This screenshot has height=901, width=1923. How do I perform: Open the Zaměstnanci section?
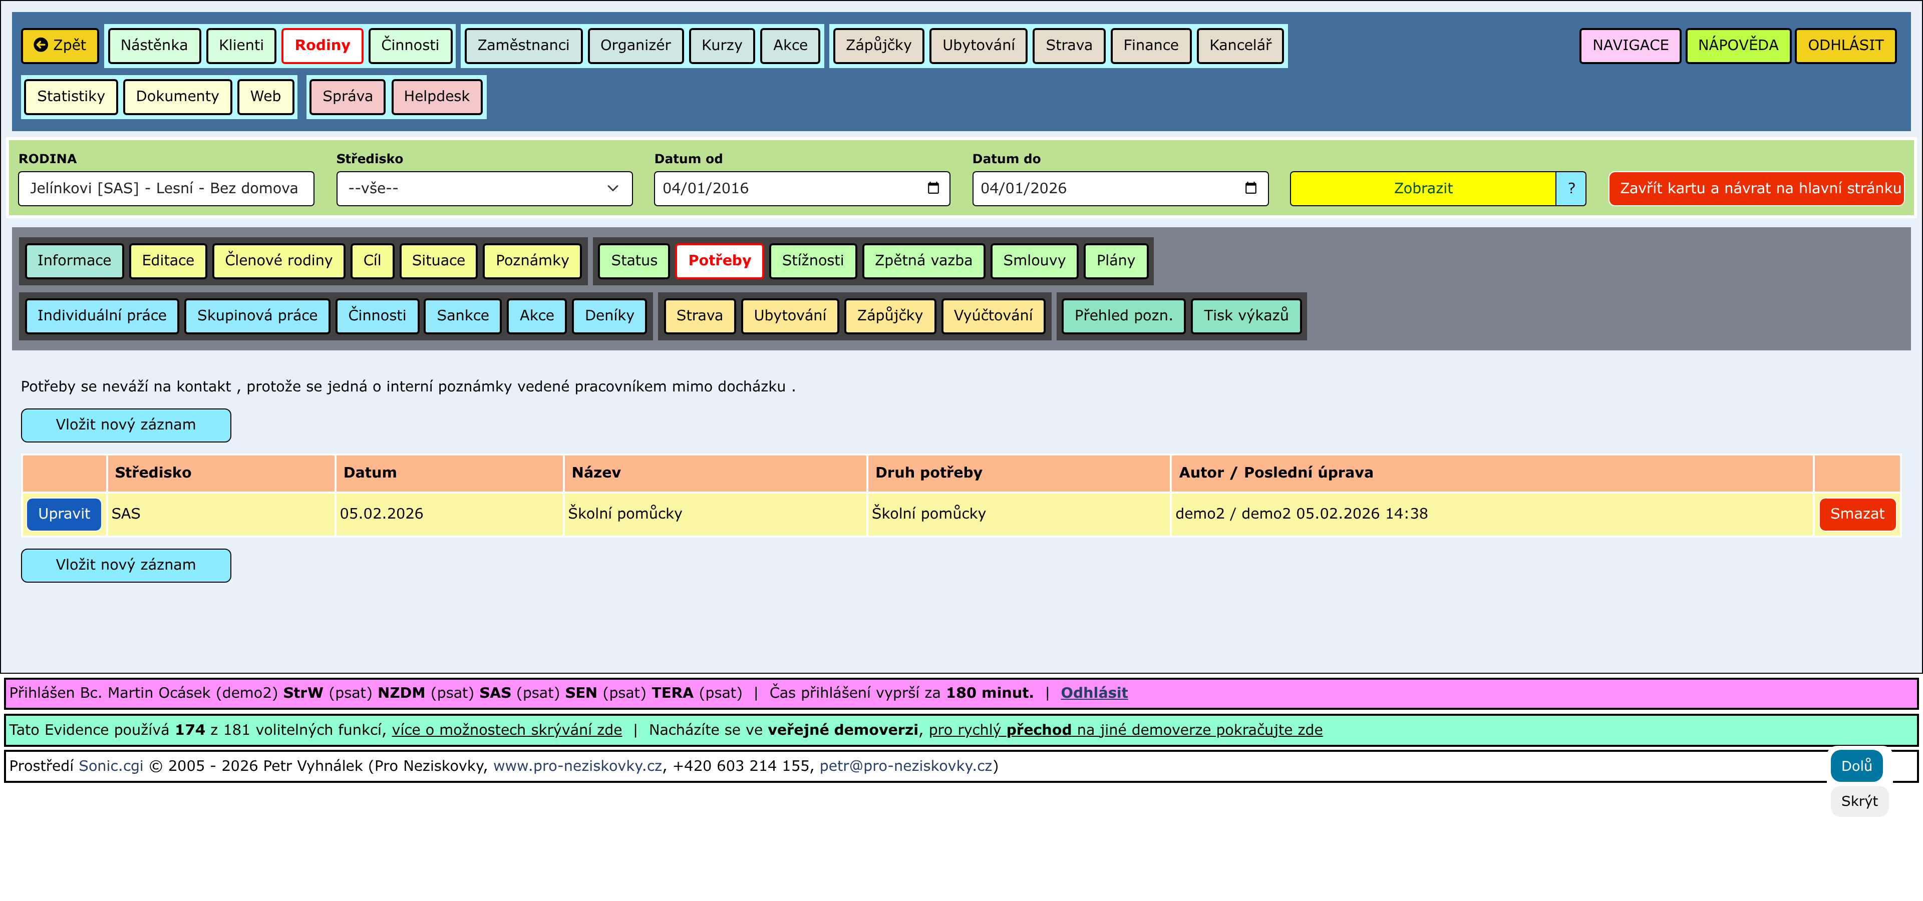523,46
